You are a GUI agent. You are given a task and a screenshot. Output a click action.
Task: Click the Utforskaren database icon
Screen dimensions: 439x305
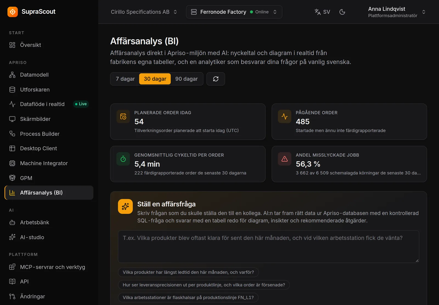[x=12, y=90]
